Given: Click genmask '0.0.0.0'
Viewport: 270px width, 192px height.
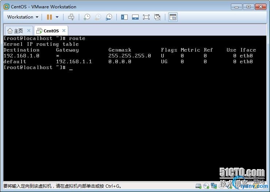Looking at the screenshot, I should click(x=120, y=61).
